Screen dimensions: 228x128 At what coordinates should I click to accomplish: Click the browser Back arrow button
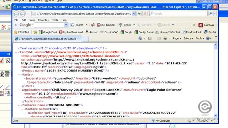(x=16, y=14)
